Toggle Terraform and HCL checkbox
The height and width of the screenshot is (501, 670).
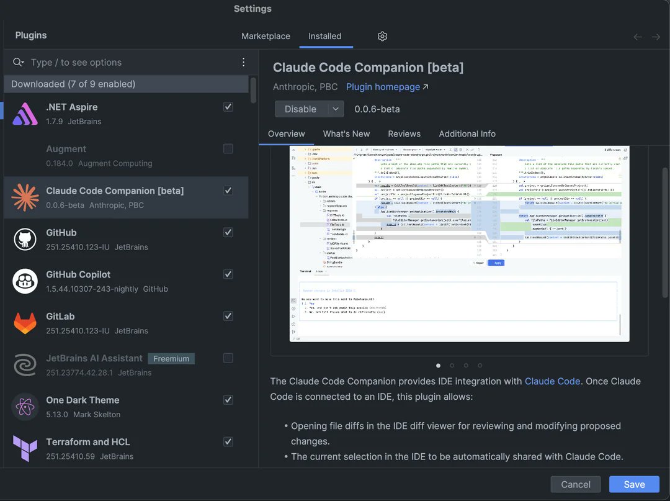click(228, 442)
